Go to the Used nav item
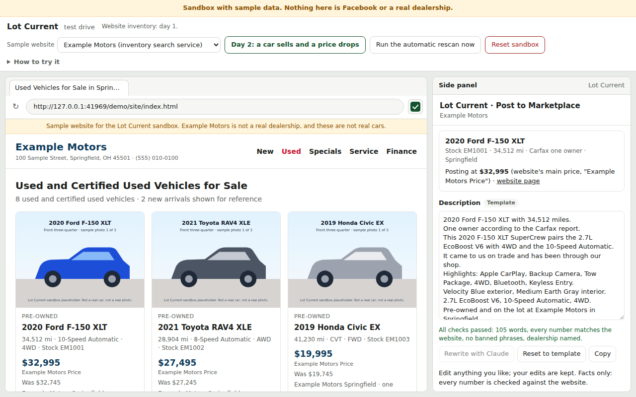636x397 pixels. click(x=291, y=151)
